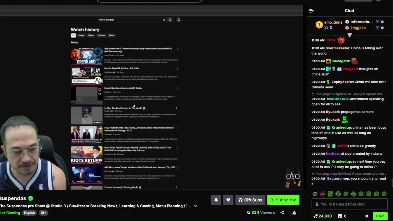This screenshot has width=393, height=221.
Task: Insert the green halo blob quick emote
Action: click(x=330, y=194)
